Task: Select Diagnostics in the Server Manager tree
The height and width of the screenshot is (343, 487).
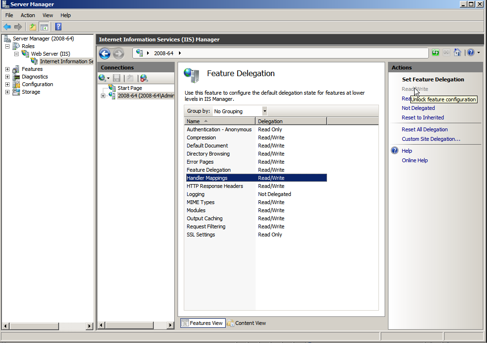Action: point(35,77)
